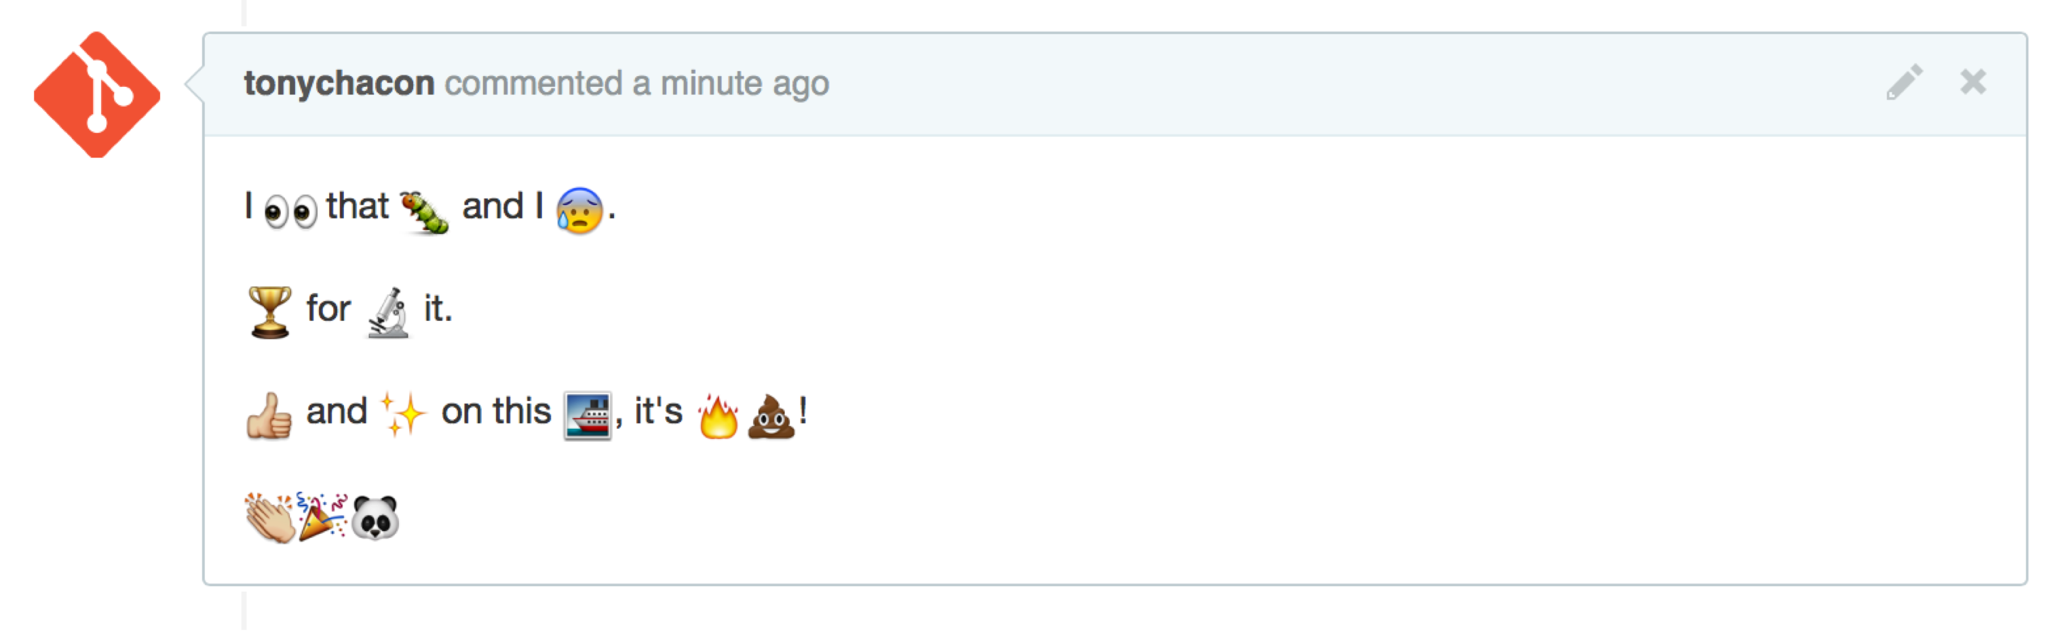Click the panda face emoji

(375, 518)
